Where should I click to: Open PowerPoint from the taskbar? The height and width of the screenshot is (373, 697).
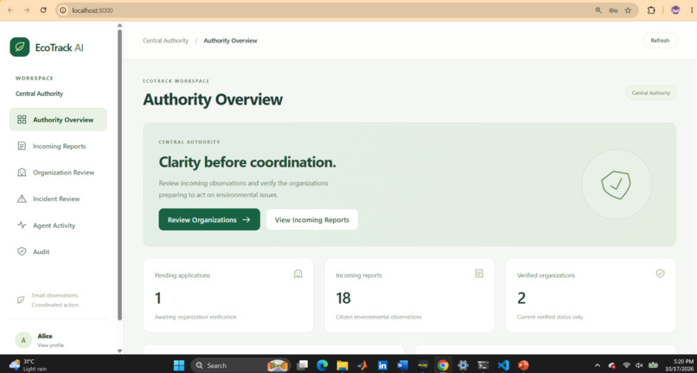523,365
